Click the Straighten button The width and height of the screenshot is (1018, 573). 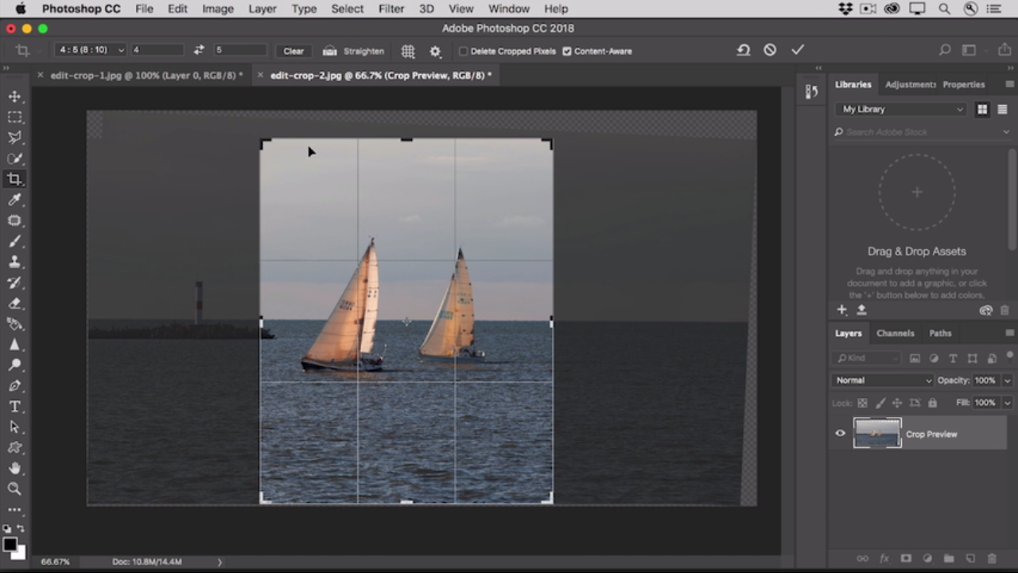354,51
